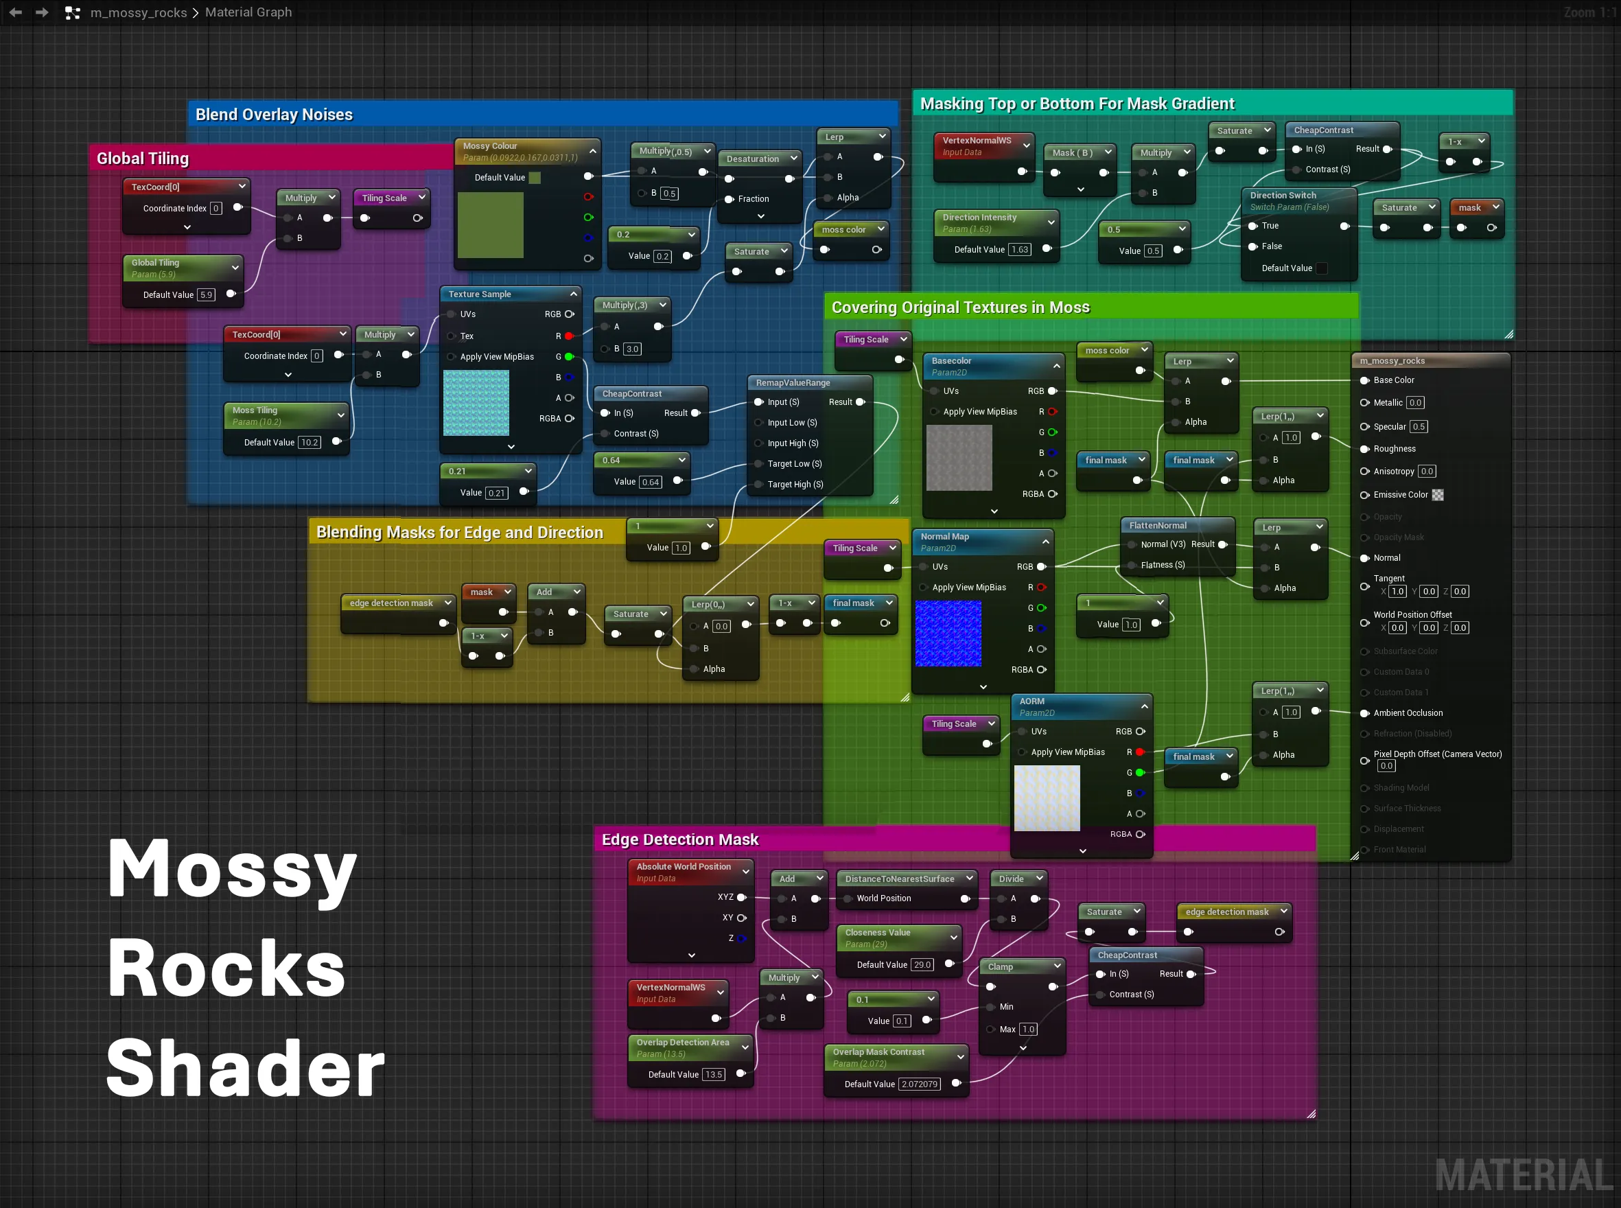
Task: Click the Emissive Color input pin
Action: tap(1364, 495)
